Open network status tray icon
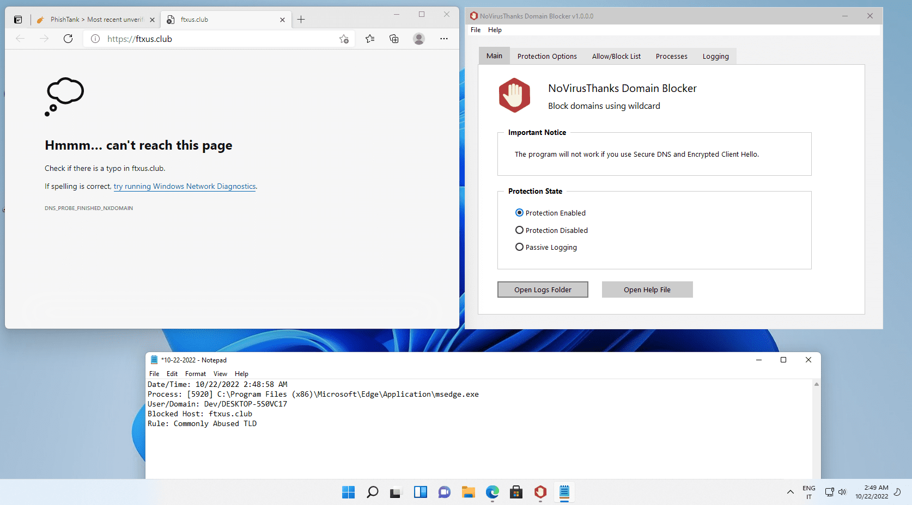The image size is (912, 505). (829, 492)
